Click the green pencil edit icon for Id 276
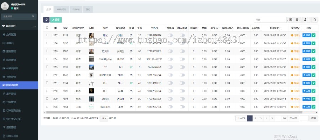 click(314, 43)
